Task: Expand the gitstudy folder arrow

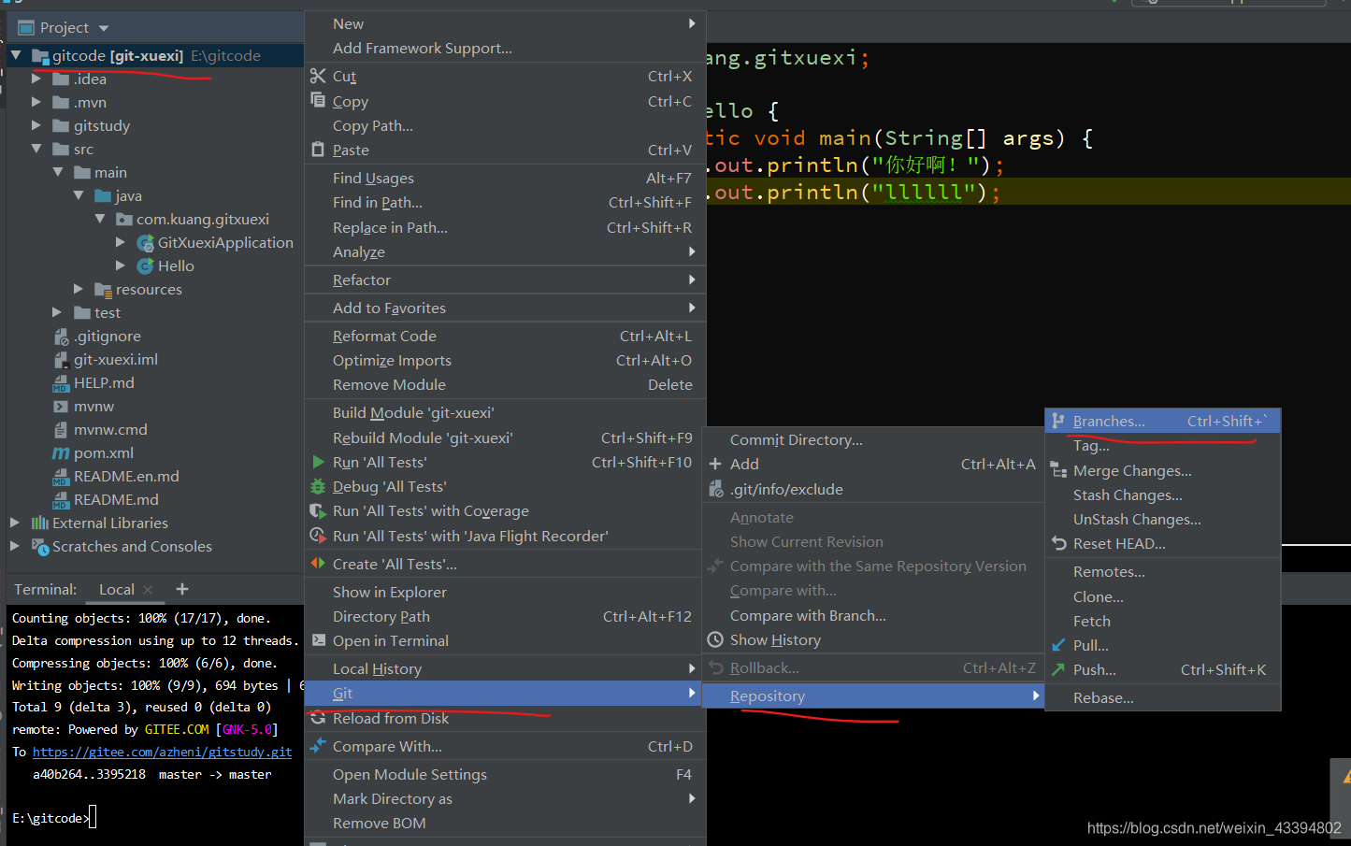Action: [x=36, y=125]
